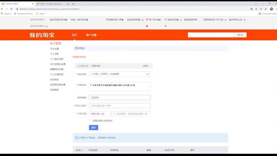Open the 广东省 / 东莞市 region dropdown
The image size is (277, 156).
point(119,74)
